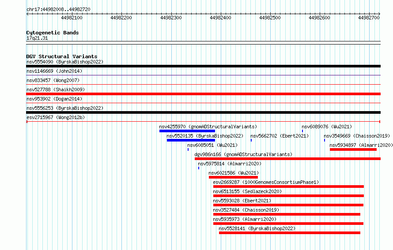
Task: Open nsv527788 (Shaikh2009) variant label
Action: [x=56, y=90]
